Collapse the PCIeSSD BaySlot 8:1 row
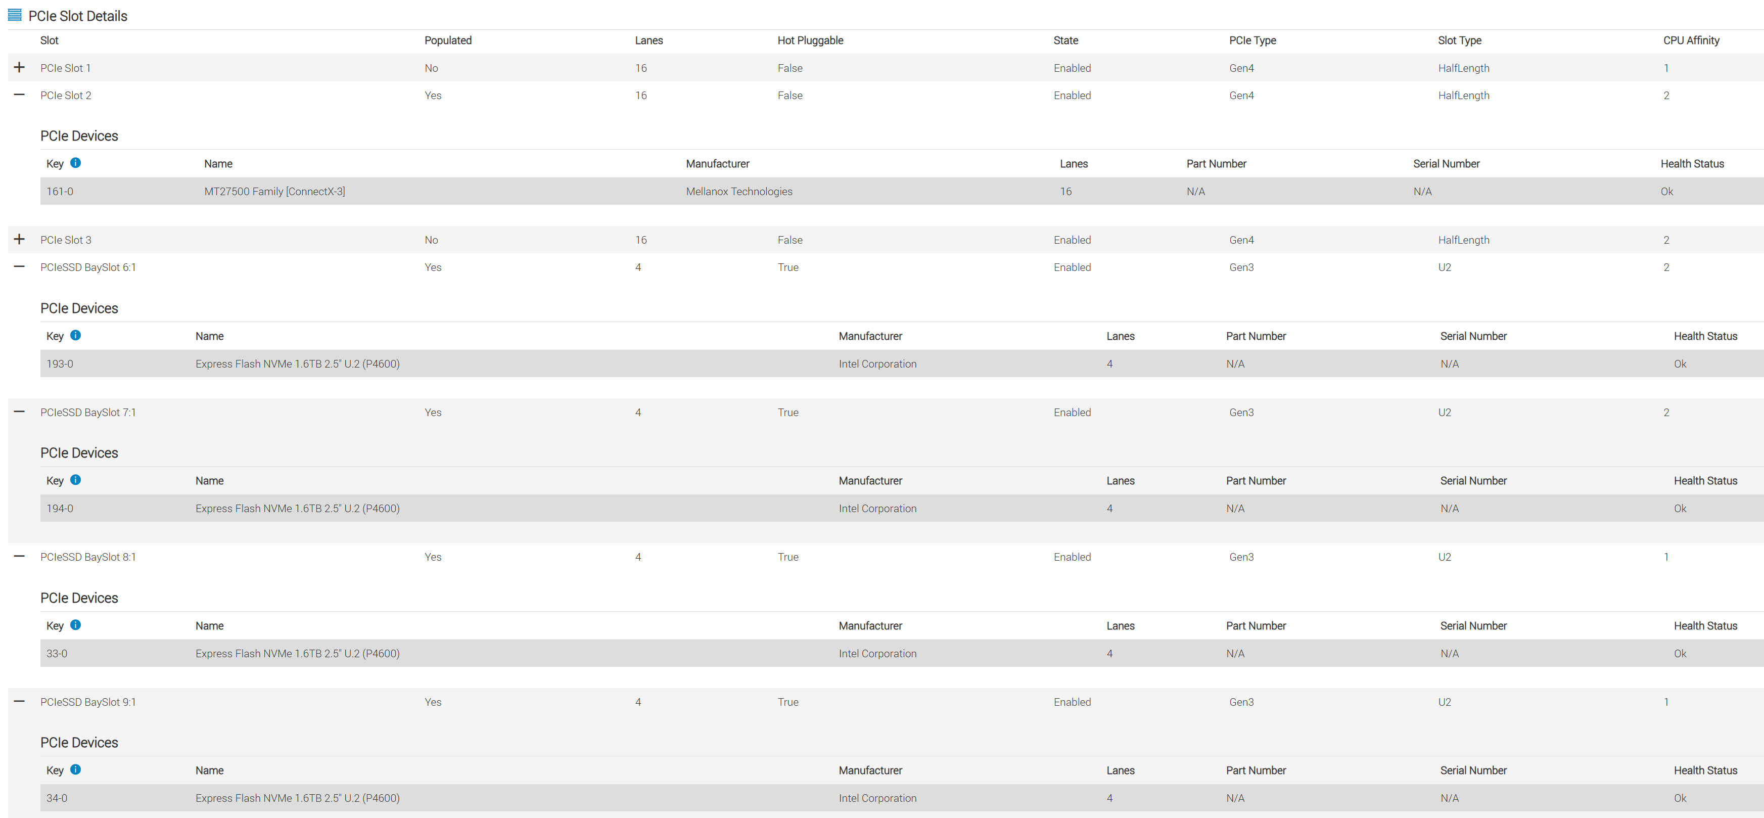 click(x=19, y=556)
